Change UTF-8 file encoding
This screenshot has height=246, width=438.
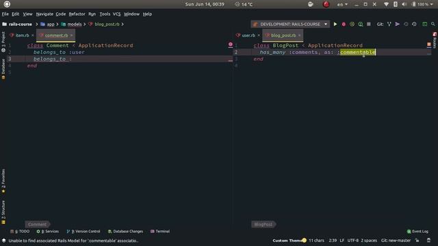click(x=353, y=241)
